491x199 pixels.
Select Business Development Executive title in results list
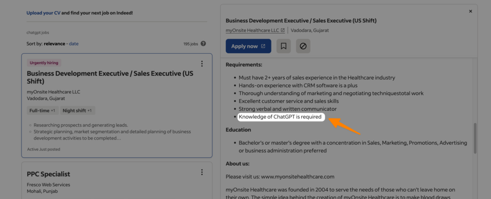coord(110,77)
